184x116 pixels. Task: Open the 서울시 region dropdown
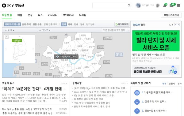point(10,30)
